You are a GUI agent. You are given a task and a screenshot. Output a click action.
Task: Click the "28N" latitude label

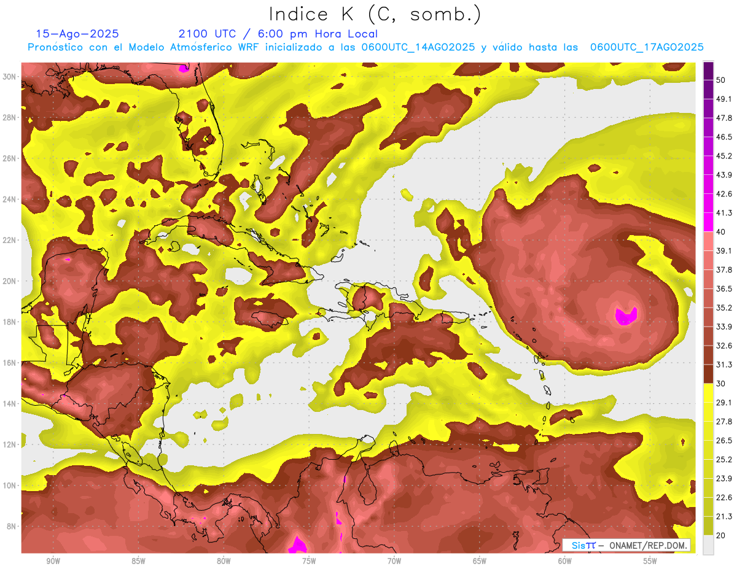[x=10, y=117]
